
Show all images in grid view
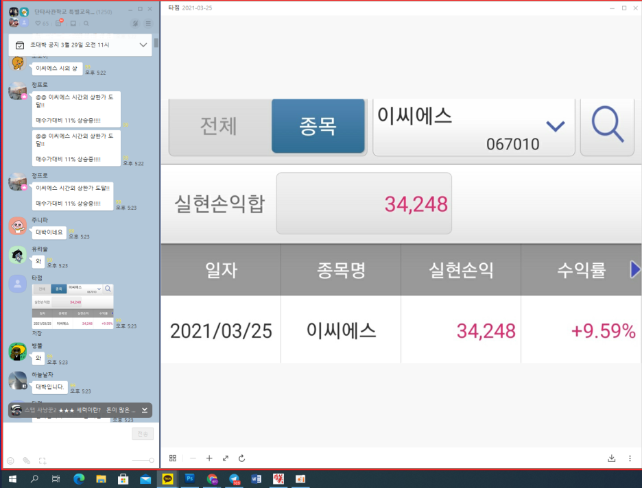pyautogui.click(x=174, y=458)
